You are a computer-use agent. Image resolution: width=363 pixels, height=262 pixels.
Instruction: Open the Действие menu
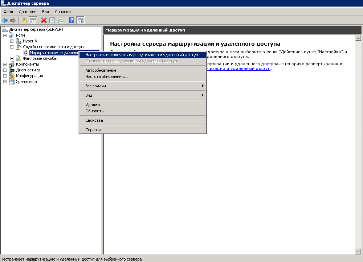pos(28,12)
